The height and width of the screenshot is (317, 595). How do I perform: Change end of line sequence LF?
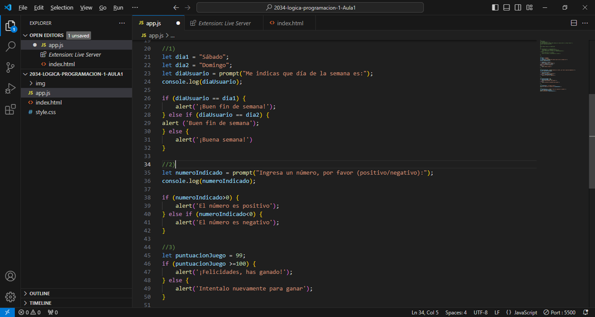pos(497,312)
